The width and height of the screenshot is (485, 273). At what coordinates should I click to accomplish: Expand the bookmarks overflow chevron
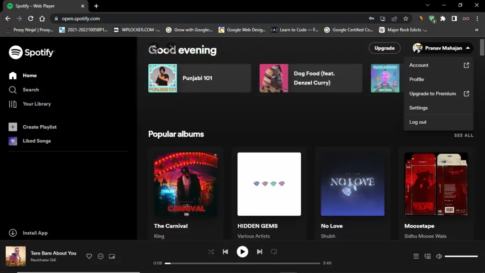476,30
